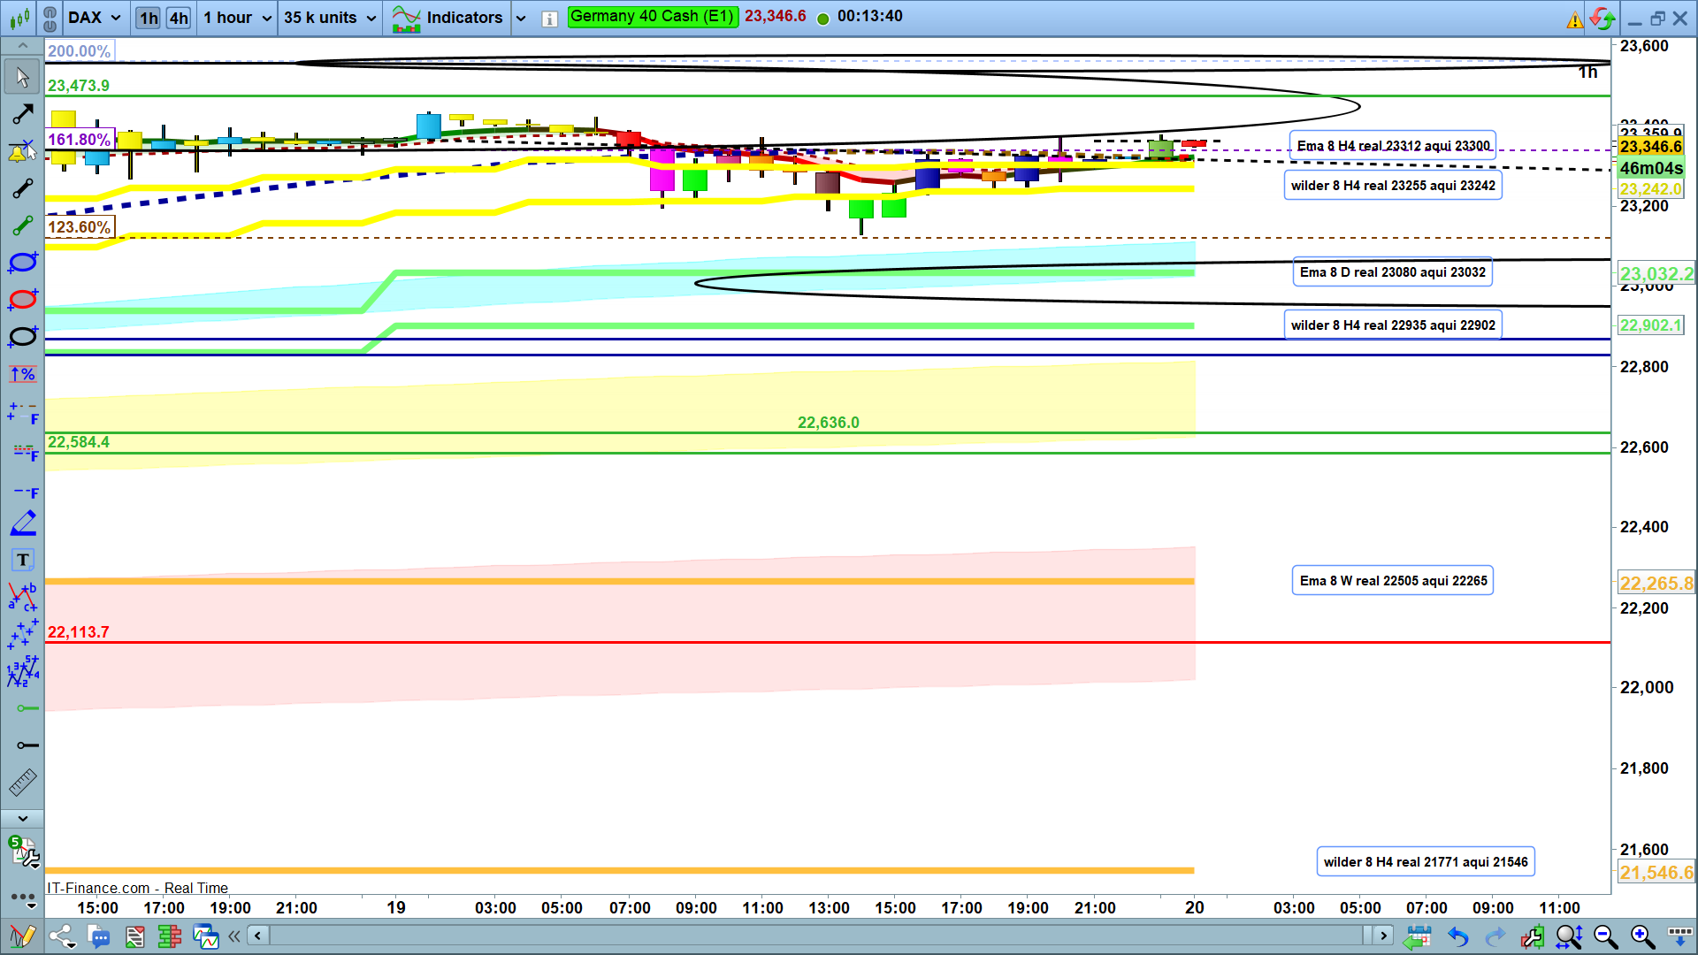Select the ruler measurement tool
1698x955 pixels.
click(22, 782)
